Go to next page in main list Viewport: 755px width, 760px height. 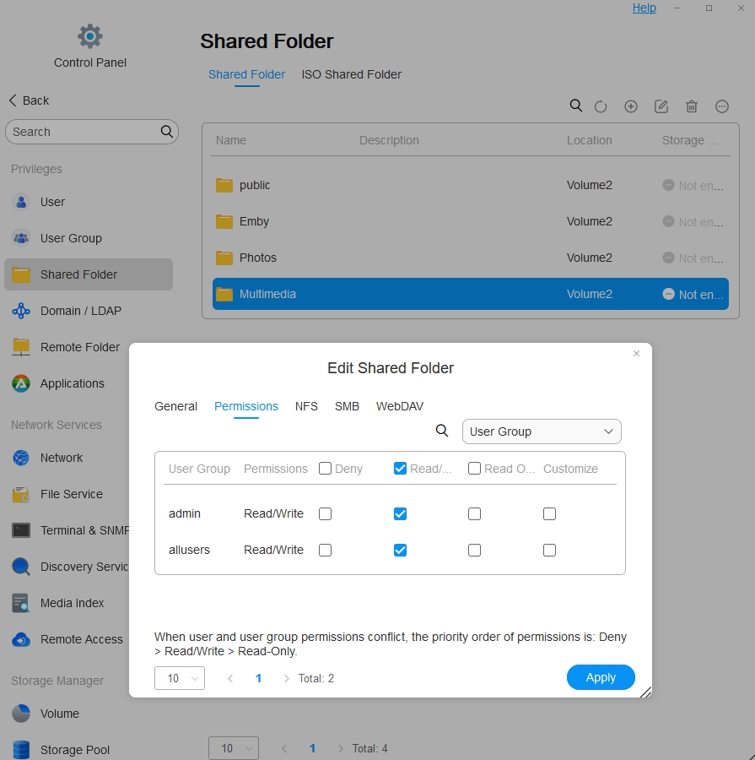[x=341, y=748]
